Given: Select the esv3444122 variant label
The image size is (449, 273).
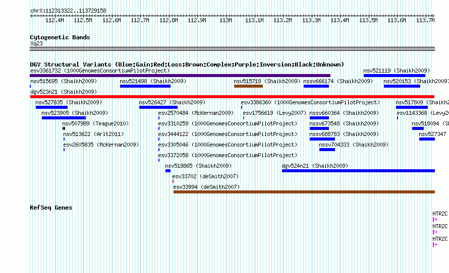Looking at the screenshot, I should (228, 134).
